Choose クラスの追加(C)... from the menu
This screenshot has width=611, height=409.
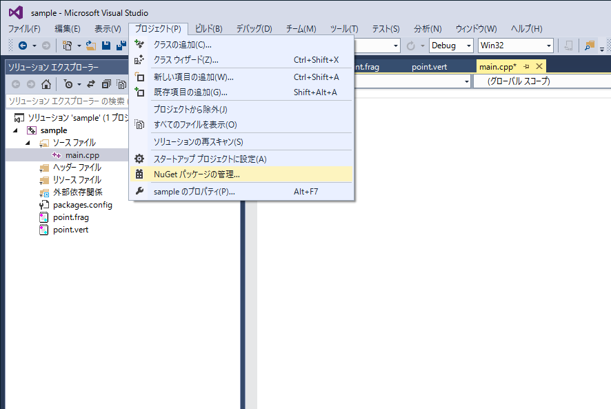pos(241,45)
